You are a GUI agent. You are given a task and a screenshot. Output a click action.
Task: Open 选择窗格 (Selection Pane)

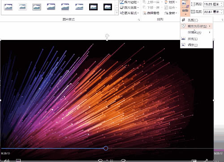(151, 13)
